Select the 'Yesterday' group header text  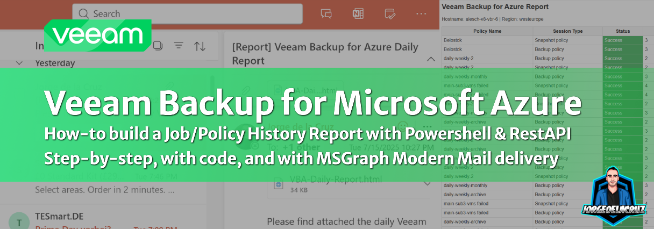(x=55, y=63)
